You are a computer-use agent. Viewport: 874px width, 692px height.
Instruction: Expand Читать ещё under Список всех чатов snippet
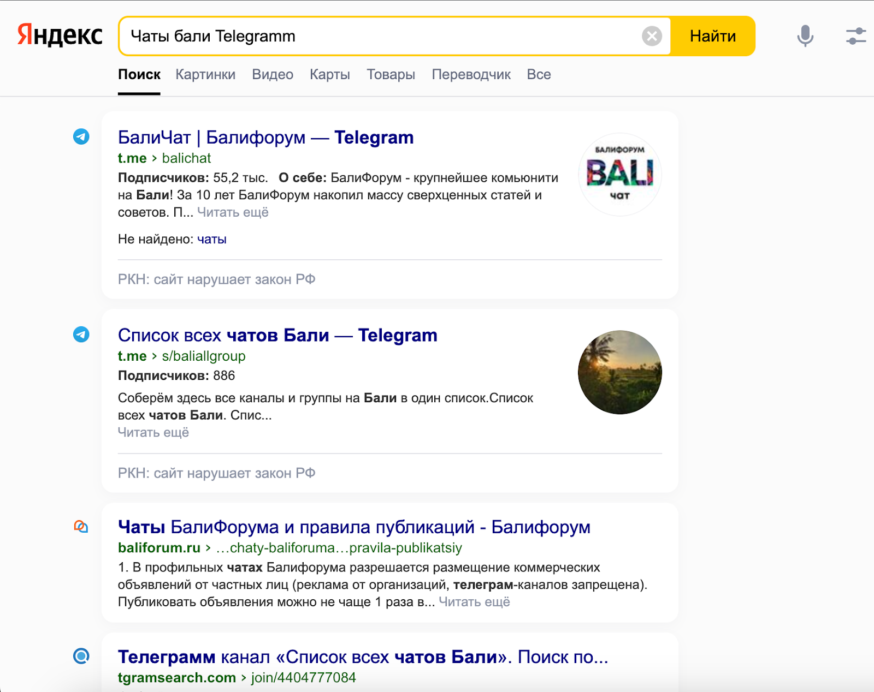tap(153, 432)
